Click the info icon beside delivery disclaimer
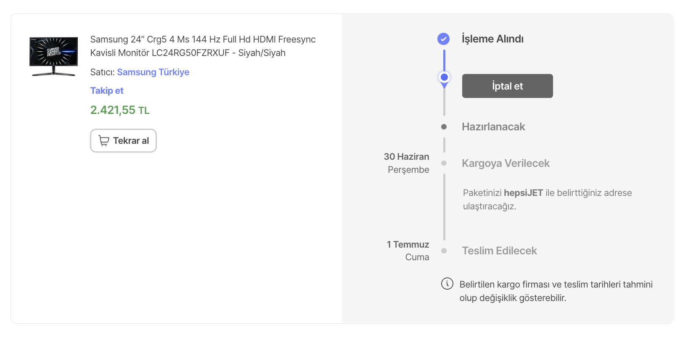Screen dimensions: 683x338 [447, 284]
